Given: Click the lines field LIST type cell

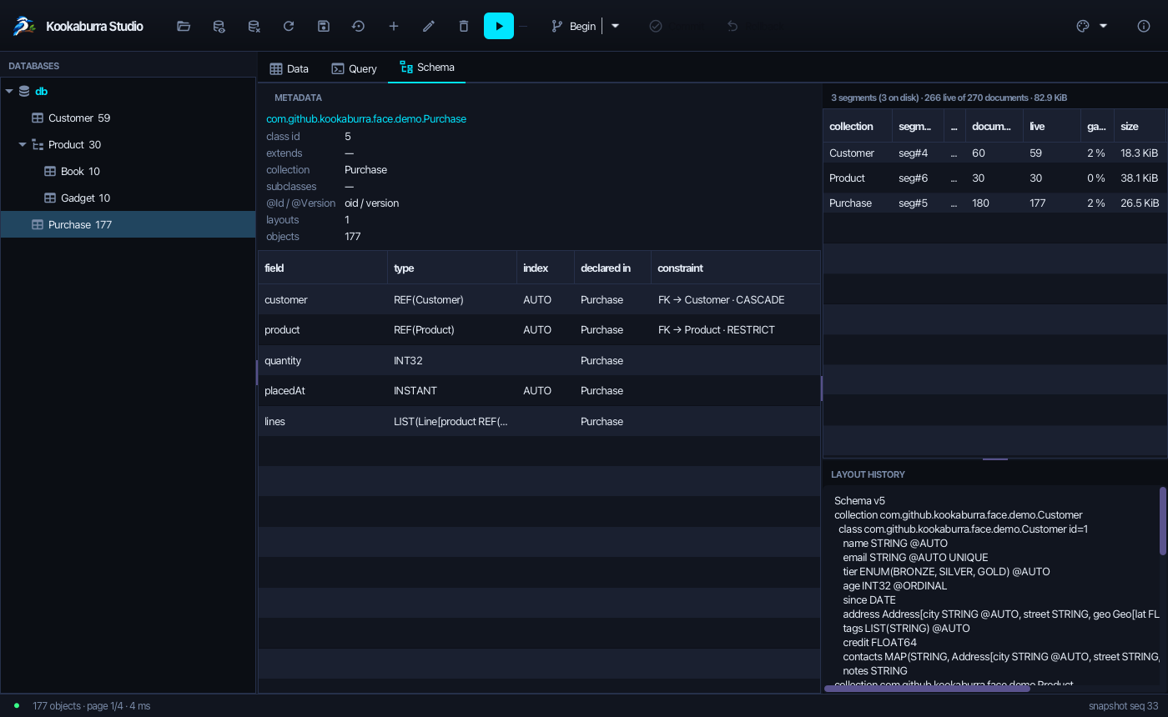Looking at the screenshot, I should (x=452, y=422).
